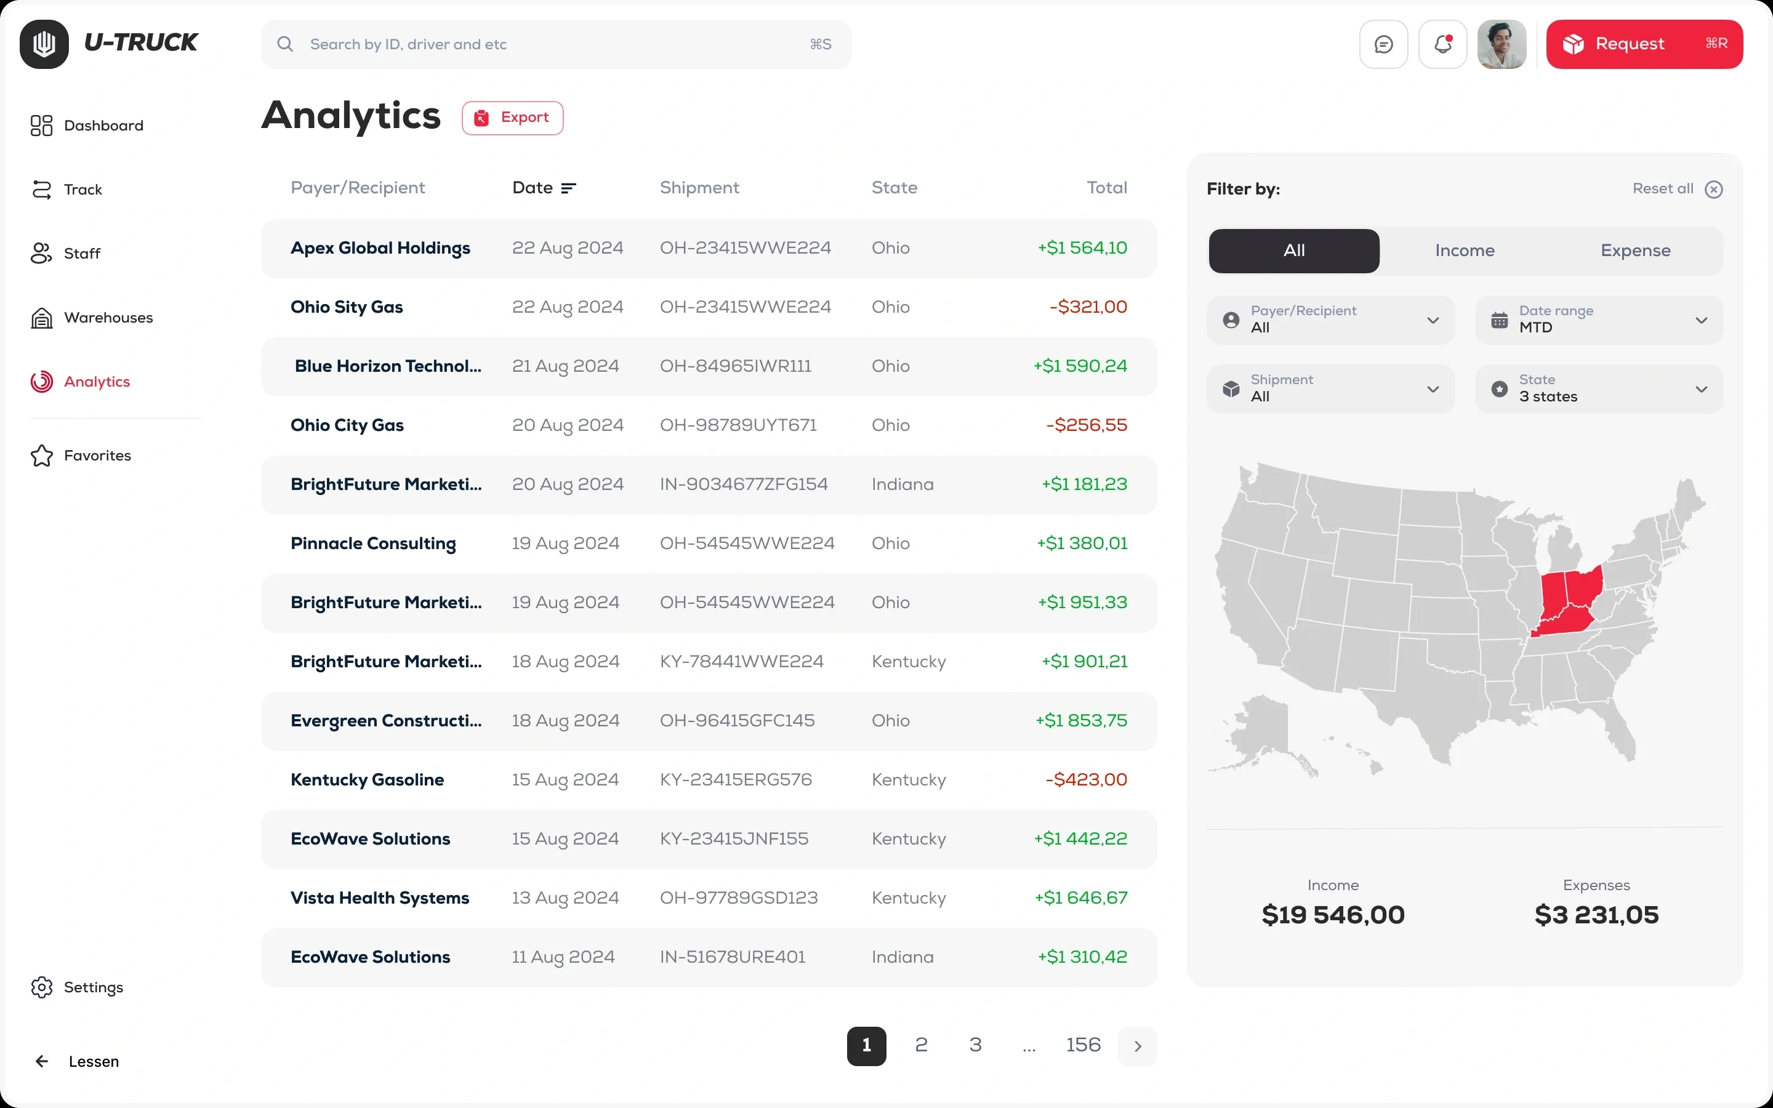Viewport: 1773px width, 1108px height.
Task: Switch the filter to Income
Action: click(x=1465, y=251)
